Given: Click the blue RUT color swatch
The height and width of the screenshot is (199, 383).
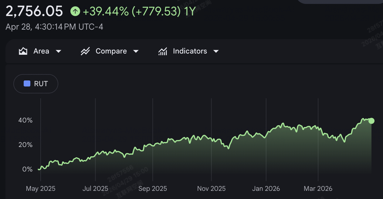Looking at the screenshot, I should [x=27, y=84].
